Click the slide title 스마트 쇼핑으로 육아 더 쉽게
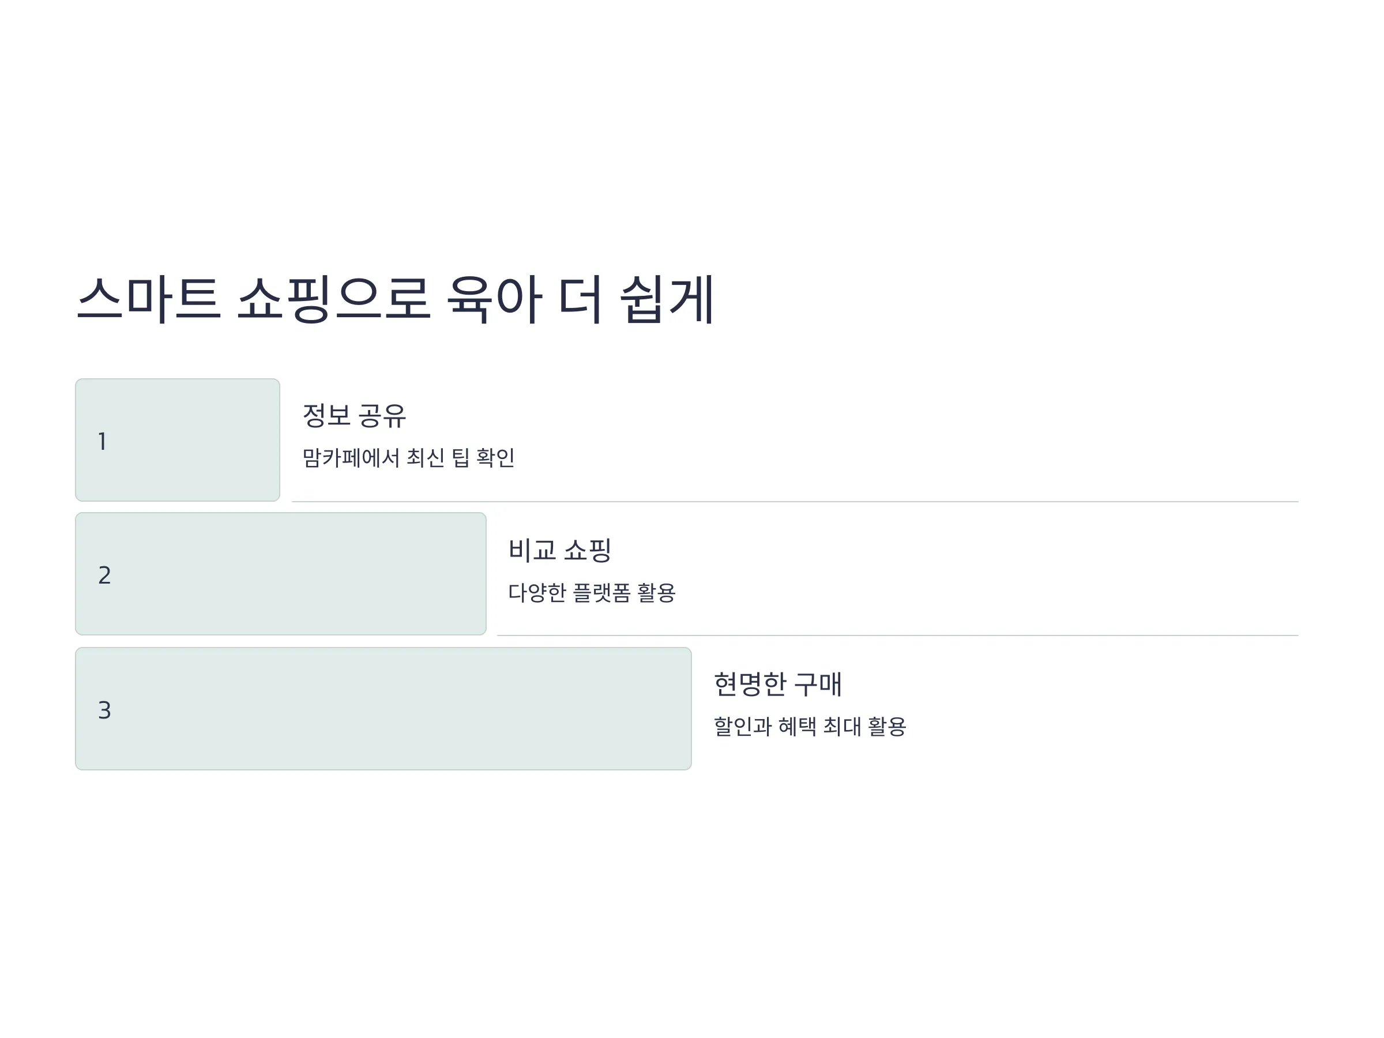 pos(395,299)
